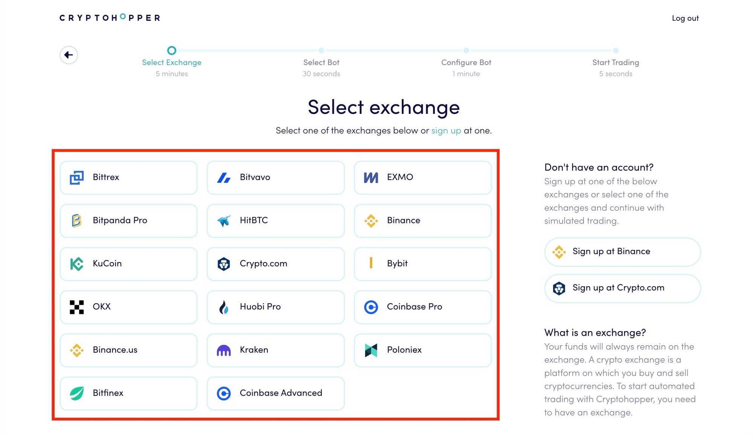The image size is (753, 435).
Task: Click the back navigation arrow button
Action: [x=69, y=55]
